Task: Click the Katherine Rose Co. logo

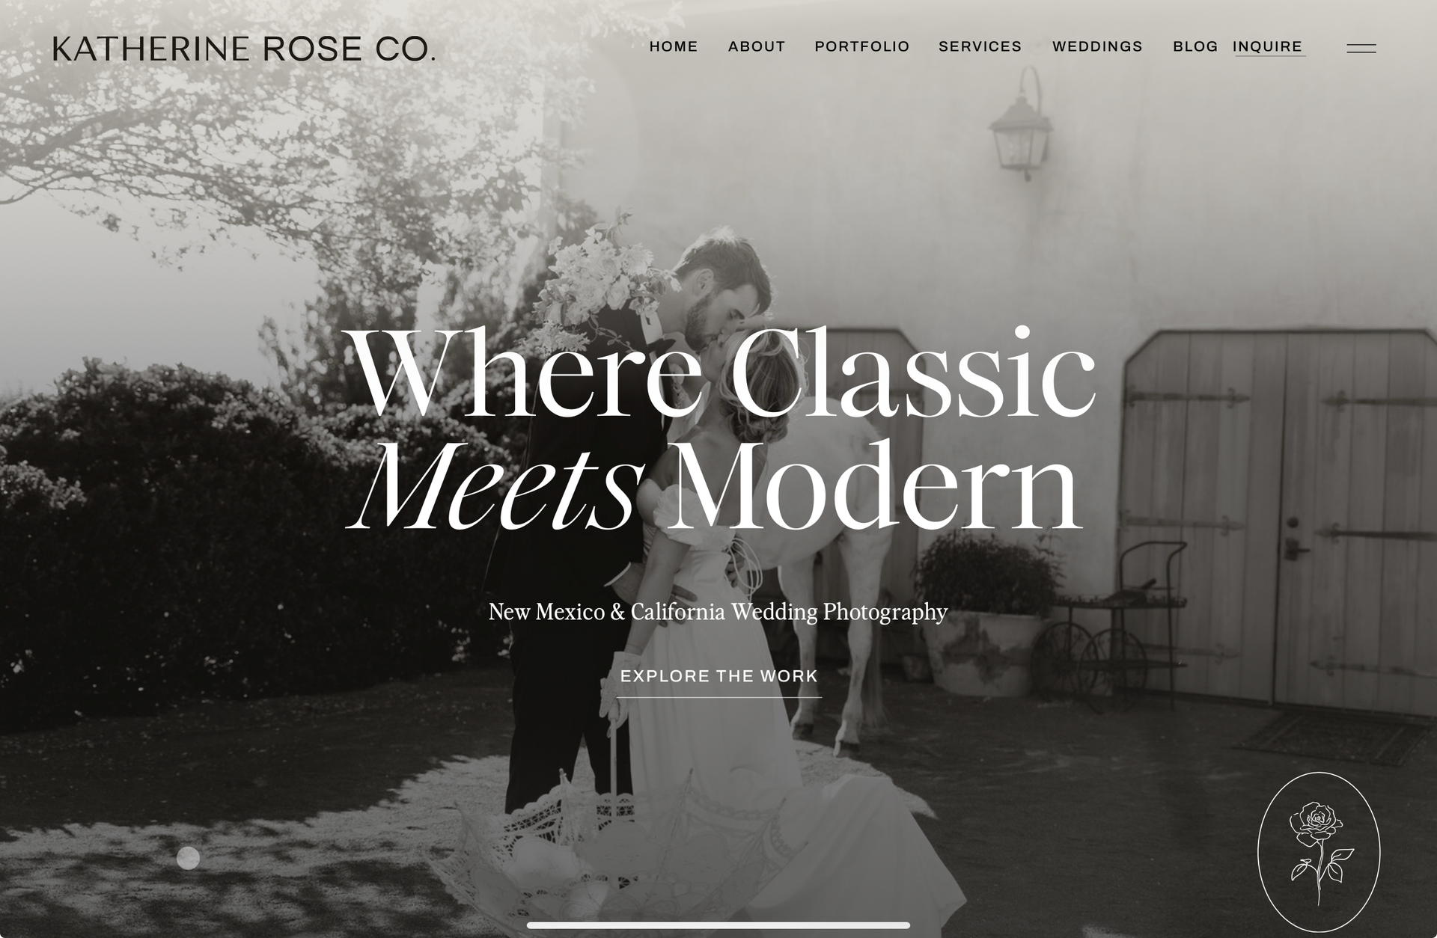Action: click(244, 49)
